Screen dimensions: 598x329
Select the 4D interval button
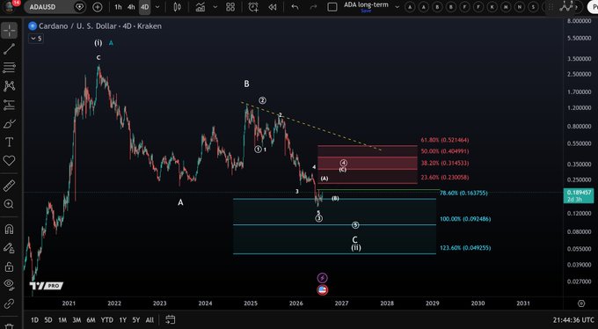point(144,7)
